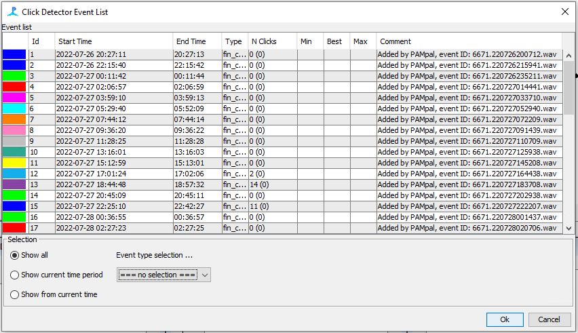Click the Comment column header
The width and height of the screenshot is (578, 333).
[468, 41]
